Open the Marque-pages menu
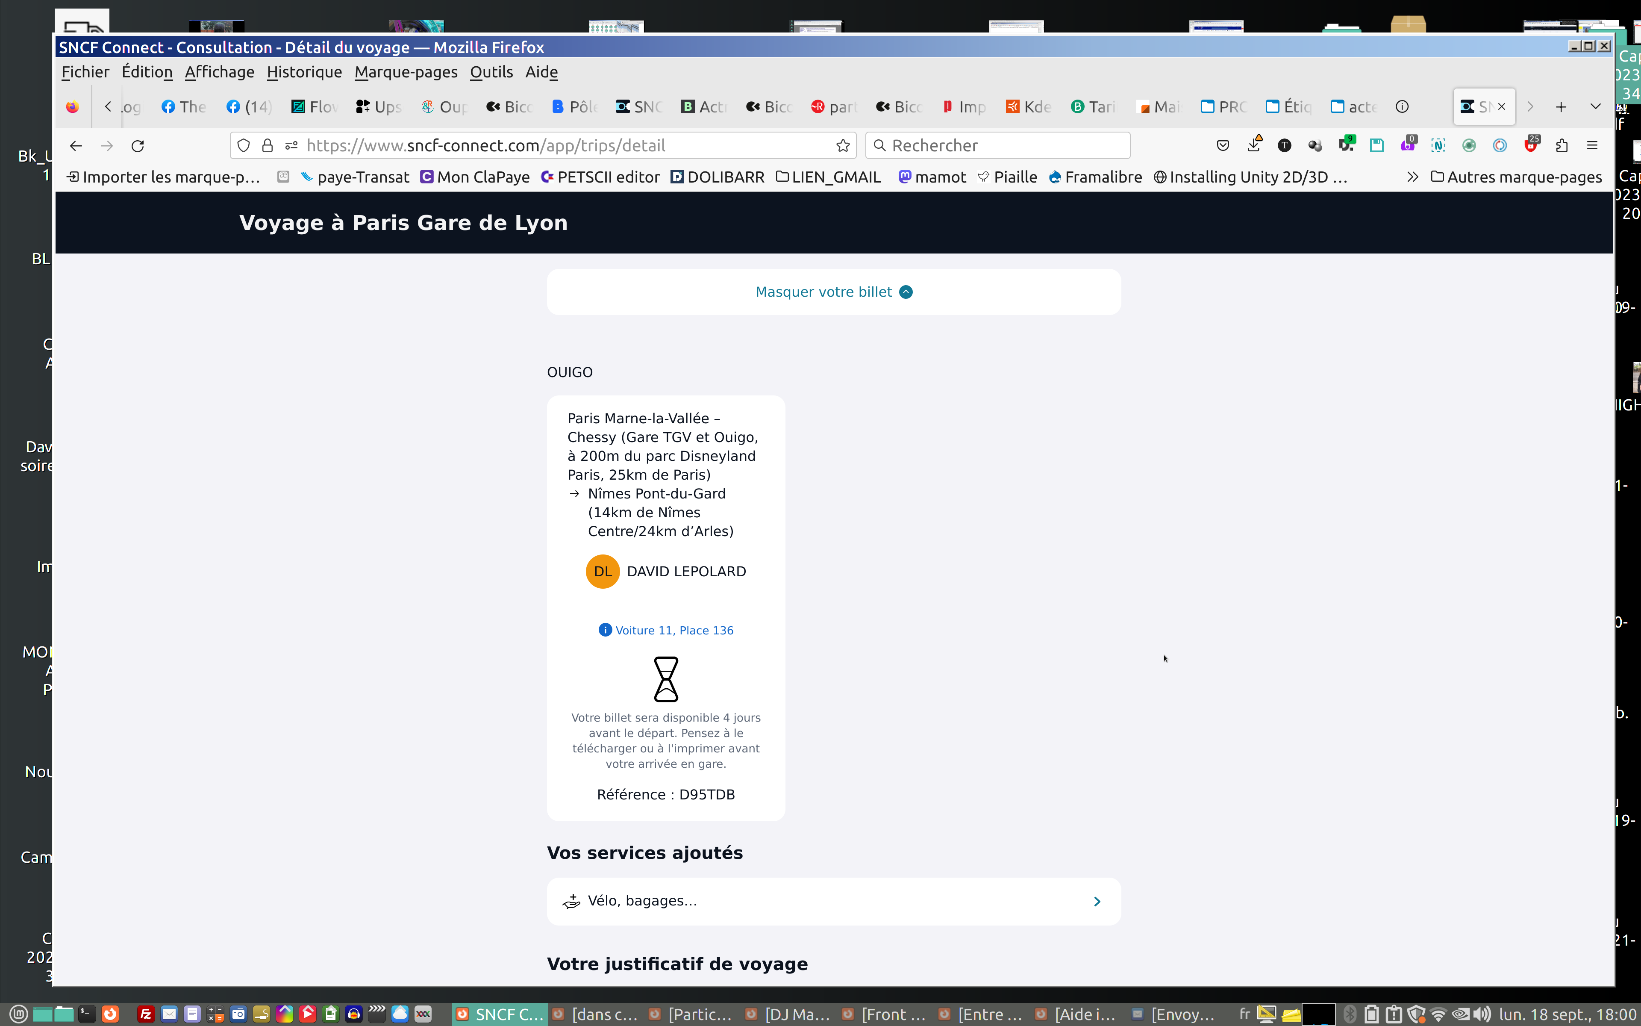 [406, 72]
